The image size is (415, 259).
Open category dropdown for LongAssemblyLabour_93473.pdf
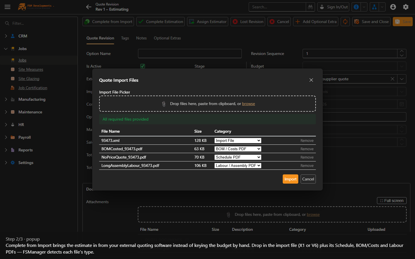[x=238, y=165]
